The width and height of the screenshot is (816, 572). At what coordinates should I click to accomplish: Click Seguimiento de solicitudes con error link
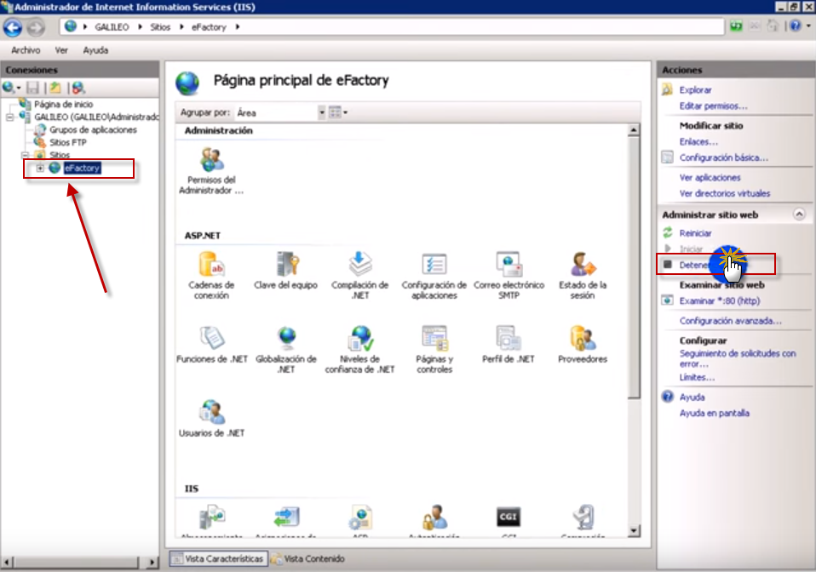[738, 358]
